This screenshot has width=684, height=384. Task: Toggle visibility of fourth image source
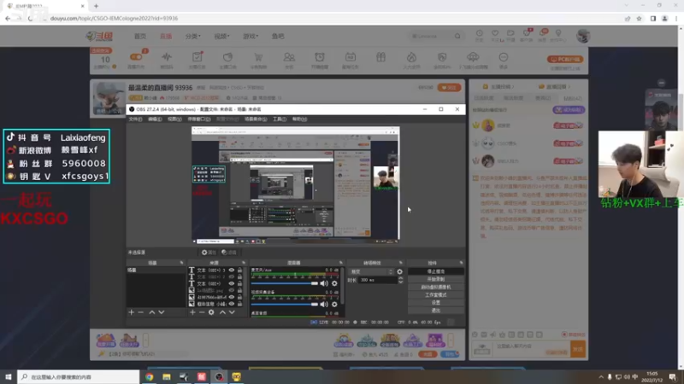coord(232,290)
